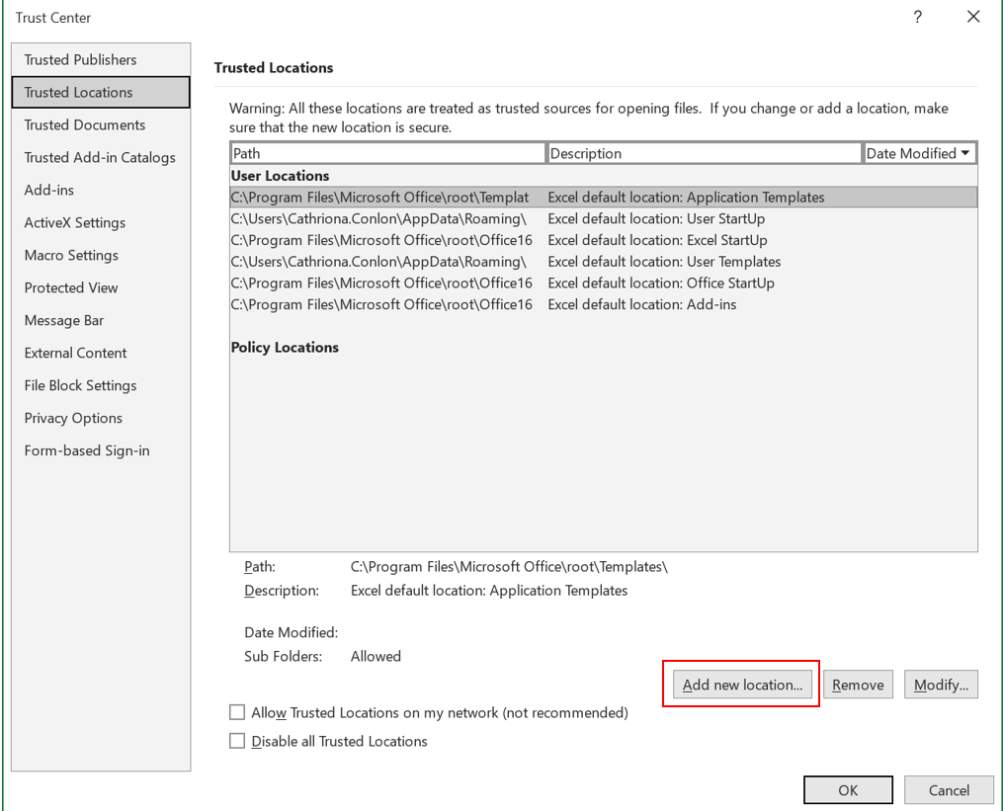Confirm with the OK button

coord(848,790)
